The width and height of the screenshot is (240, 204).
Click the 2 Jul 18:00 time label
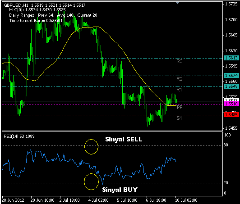tap(69, 200)
